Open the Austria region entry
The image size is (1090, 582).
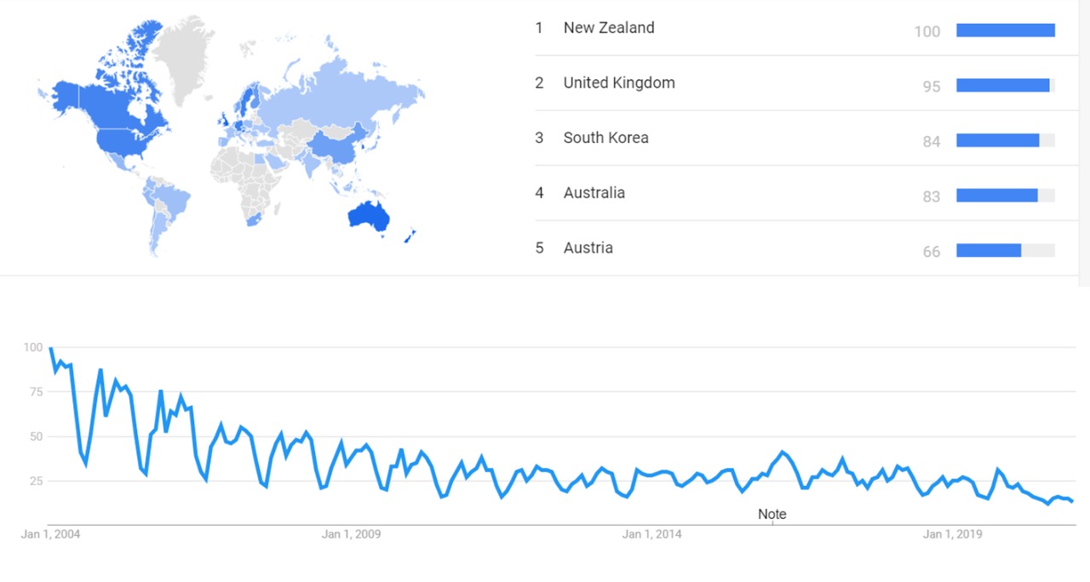point(588,248)
